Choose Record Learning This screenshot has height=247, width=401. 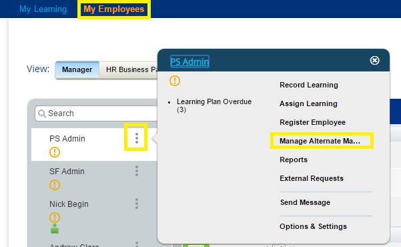(309, 85)
